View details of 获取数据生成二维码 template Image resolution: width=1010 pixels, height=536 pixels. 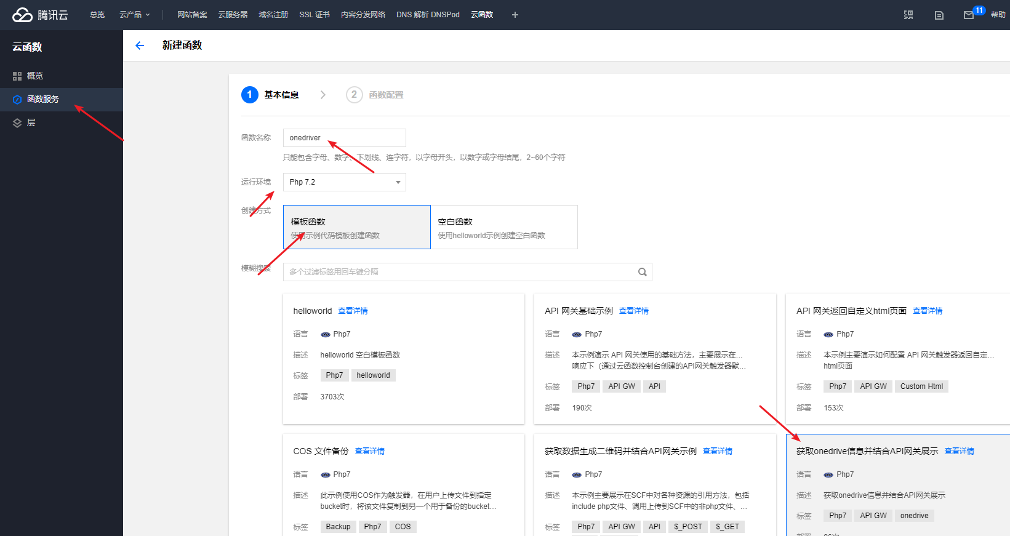click(718, 452)
